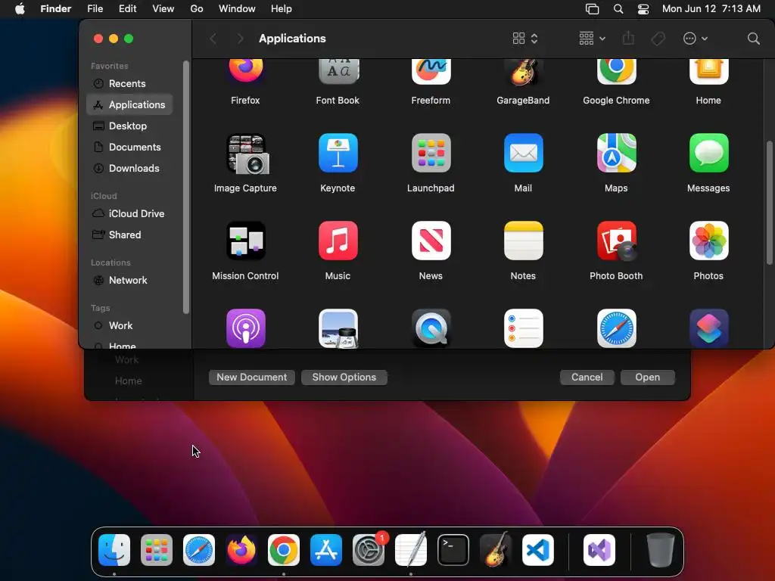Screen dimensions: 775x581
Task: Open the Help menu
Action: tap(282, 9)
